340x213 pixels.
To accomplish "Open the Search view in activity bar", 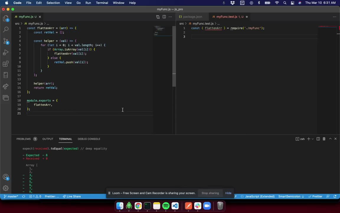I will click(x=6, y=29).
